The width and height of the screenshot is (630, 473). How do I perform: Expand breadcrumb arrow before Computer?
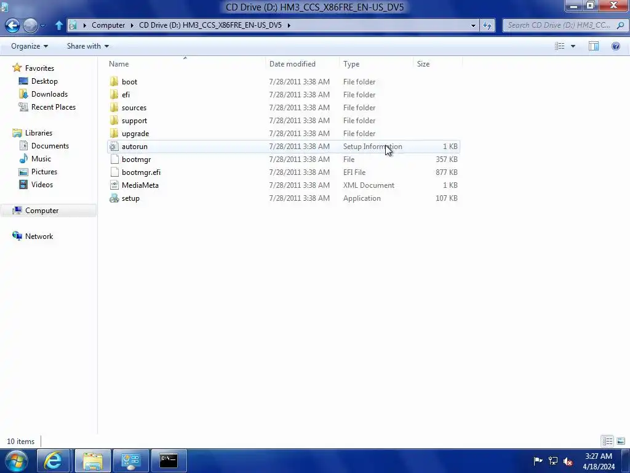click(84, 25)
